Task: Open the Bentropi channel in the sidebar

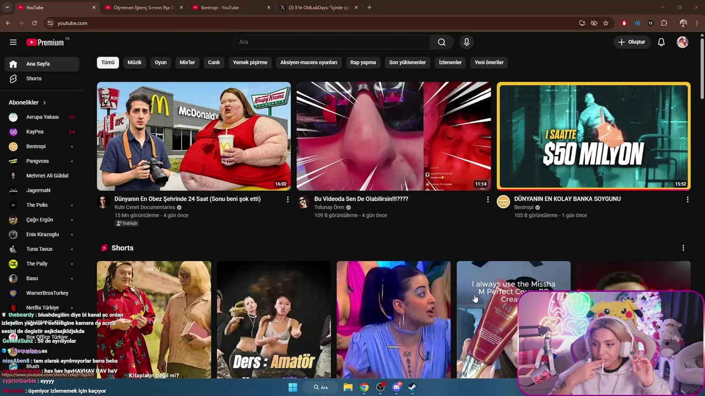Action: pos(42,146)
